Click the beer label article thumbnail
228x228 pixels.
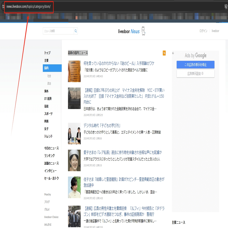click(74, 71)
